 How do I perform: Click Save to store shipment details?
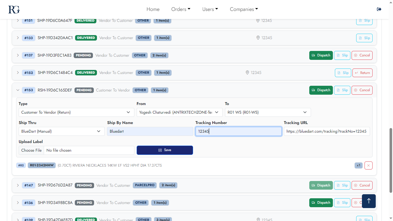[x=165, y=150]
